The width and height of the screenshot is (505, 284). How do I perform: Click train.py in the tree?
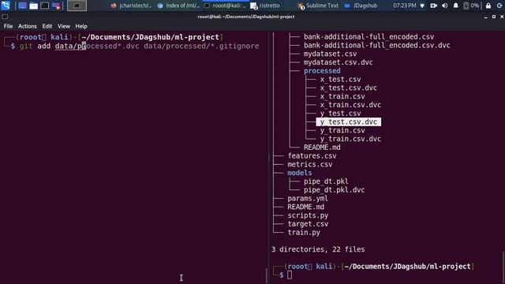tap(304, 233)
